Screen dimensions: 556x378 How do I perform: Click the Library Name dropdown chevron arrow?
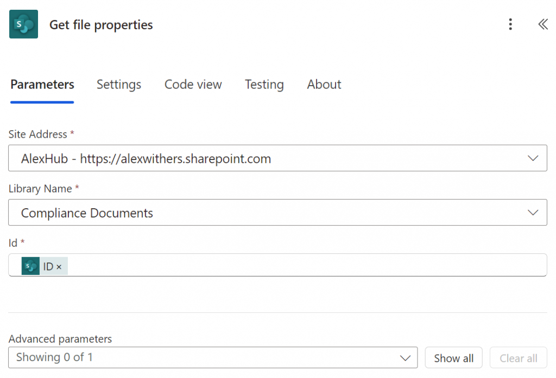click(x=533, y=213)
